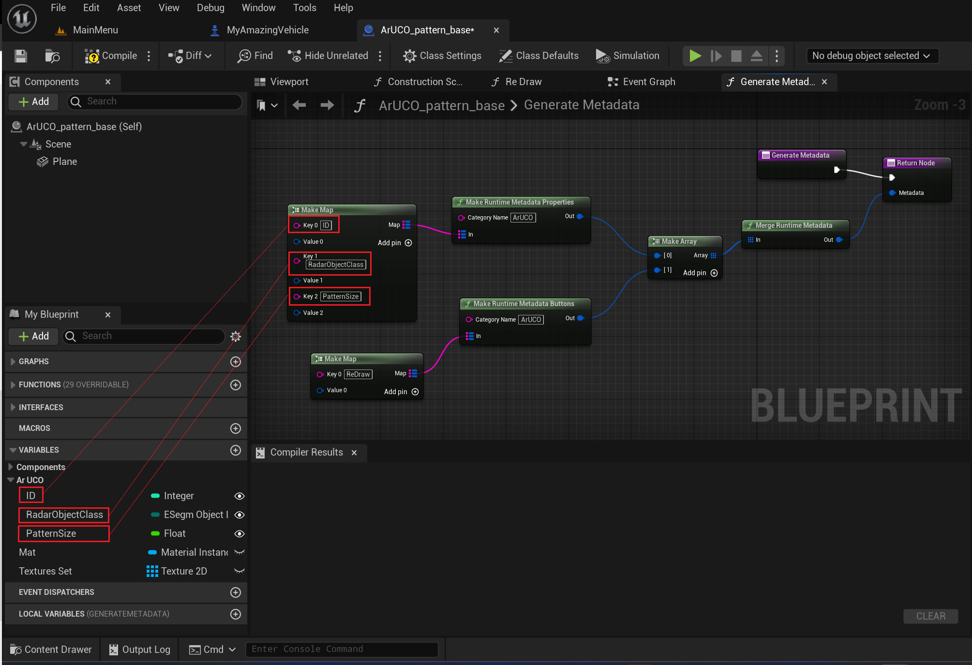Open the Tools menu
This screenshot has height=665, width=972.
304,8
